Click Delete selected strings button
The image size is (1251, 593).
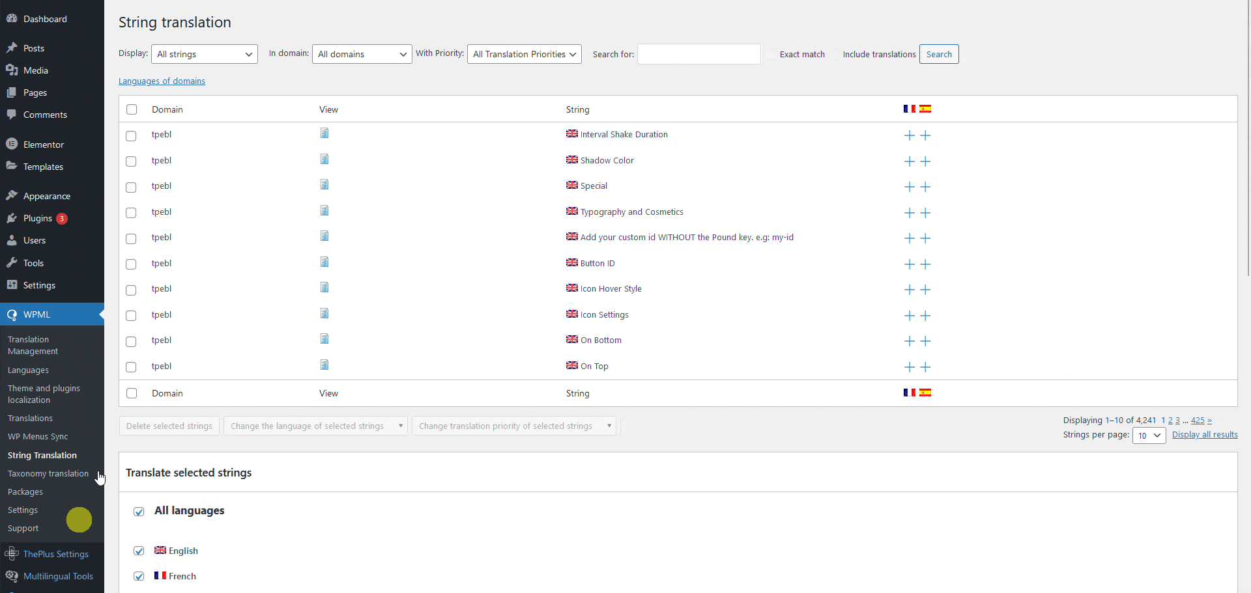click(169, 426)
